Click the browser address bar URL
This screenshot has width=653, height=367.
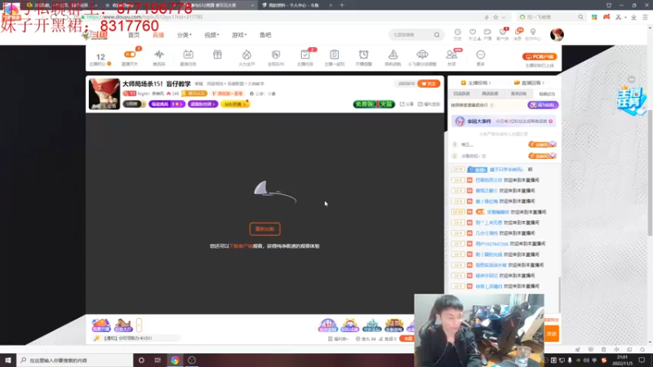click(144, 17)
